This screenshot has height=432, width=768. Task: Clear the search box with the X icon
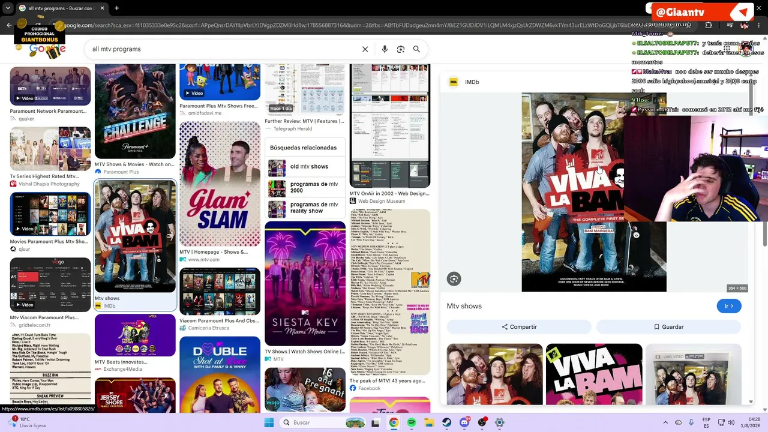point(365,49)
